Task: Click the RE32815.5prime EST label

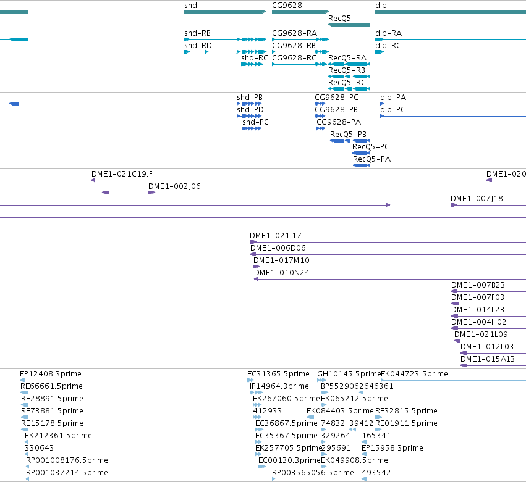Action: tap(406, 411)
